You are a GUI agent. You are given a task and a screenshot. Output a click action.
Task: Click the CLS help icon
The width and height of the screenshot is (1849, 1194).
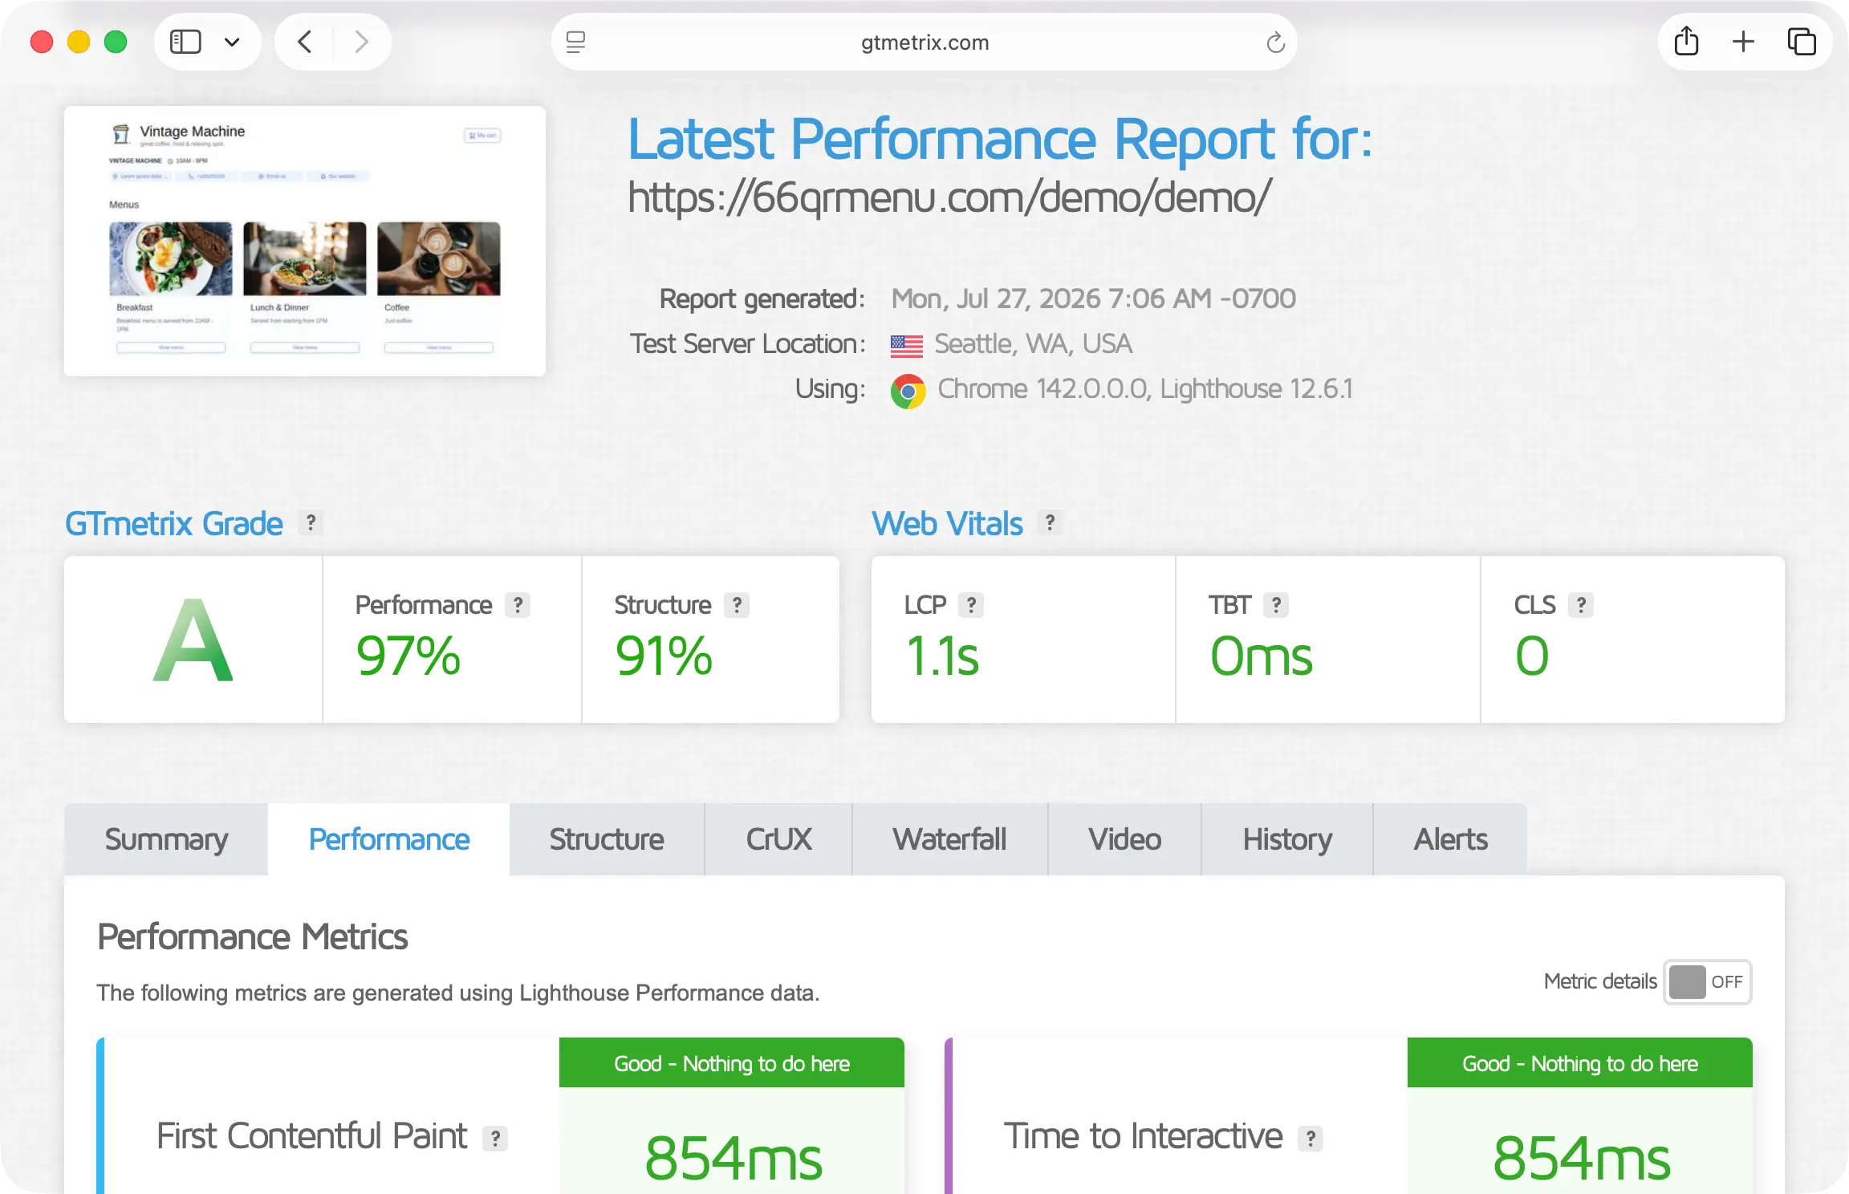[x=1581, y=605]
